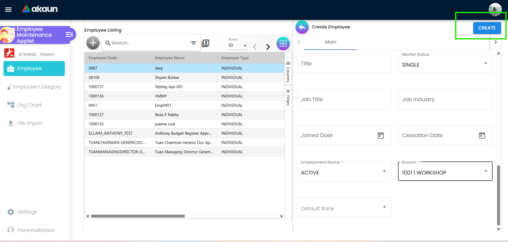Select the Main tab
The width and height of the screenshot is (508, 242).
coord(331,42)
